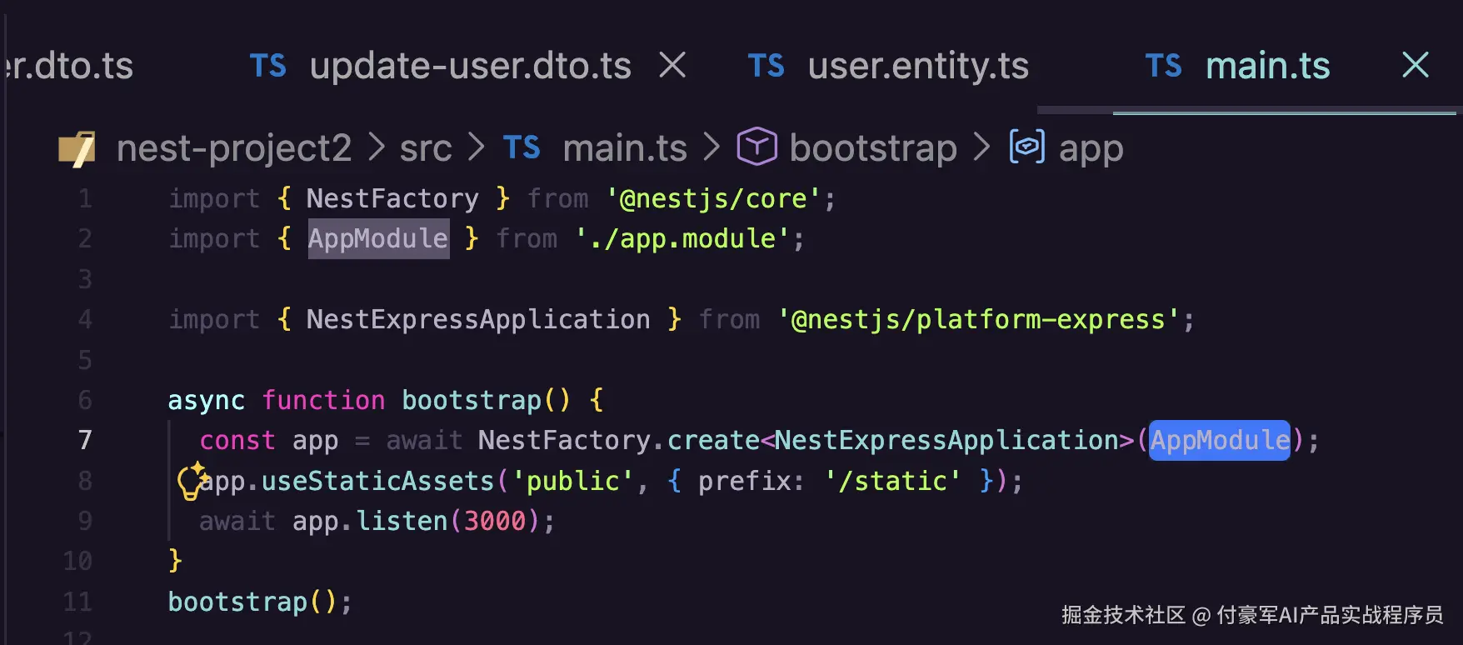
Task: Click the useStaticAssets method call
Action: coord(378,481)
